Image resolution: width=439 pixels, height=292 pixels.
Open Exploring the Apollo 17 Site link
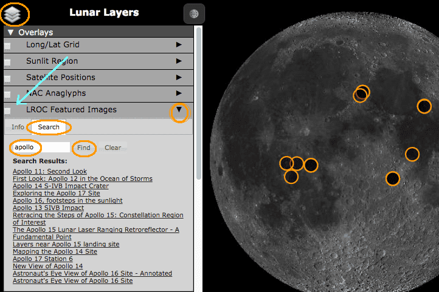57,193
